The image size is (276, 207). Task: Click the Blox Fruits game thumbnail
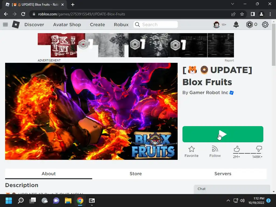[x=91, y=111]
